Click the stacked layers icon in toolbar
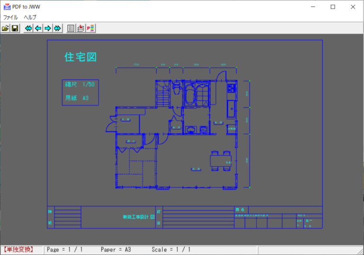The height and width of the screenshot is (255, 364). pos(81,28)
